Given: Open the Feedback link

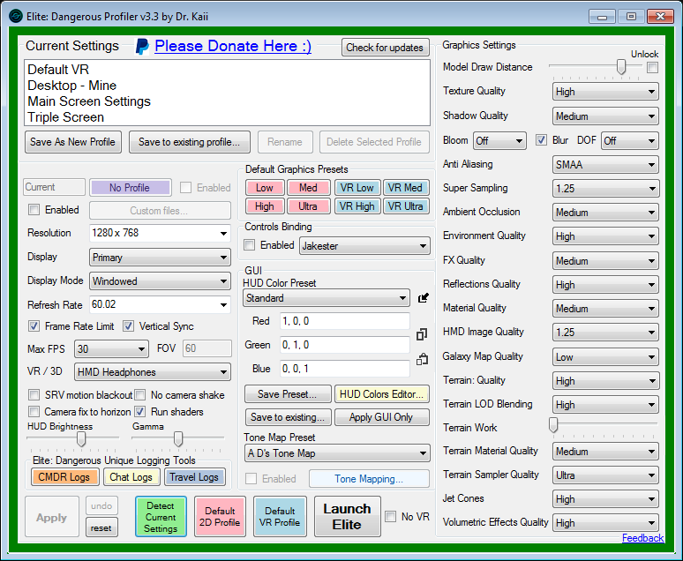Looking at the screenshot, I should pyautogui.click(x=642, y=538).
